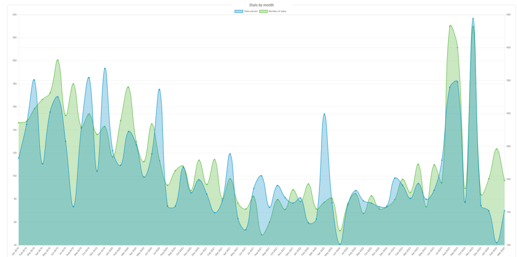
Task: Click the Number of sales legend label
Action: pos(277,11)
